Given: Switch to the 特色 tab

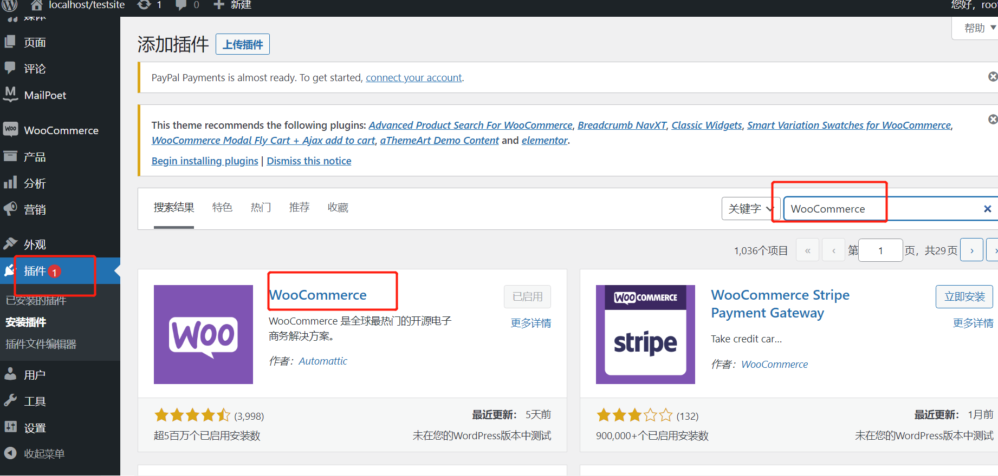Looking at the screenshot, I should click(x=222, y=208).
